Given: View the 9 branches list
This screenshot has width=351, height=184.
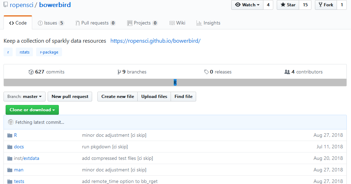Looking at the screenshot, I should (132, 72).
